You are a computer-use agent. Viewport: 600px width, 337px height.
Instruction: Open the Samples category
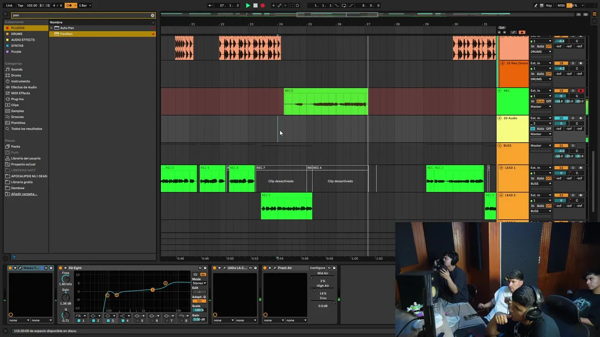[x=18, y=111]
